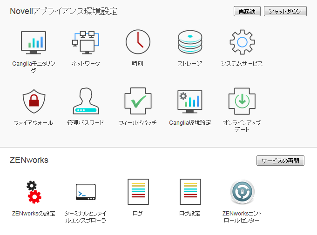Open the ネットワーク network settings icon
317x235 pixels.
pos(86,42)
